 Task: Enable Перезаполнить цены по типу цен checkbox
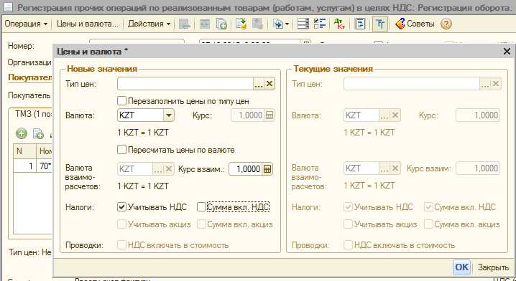point(121,101)
